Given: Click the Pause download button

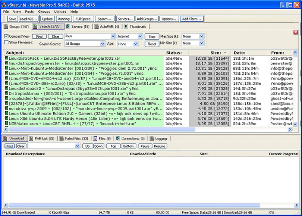Looking at the screenshot, I should 145,146.
